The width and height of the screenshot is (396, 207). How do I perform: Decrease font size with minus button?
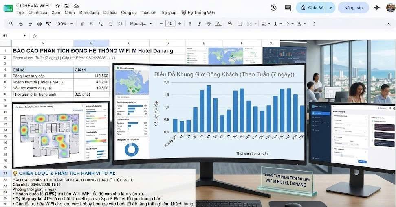click(161, 24)
